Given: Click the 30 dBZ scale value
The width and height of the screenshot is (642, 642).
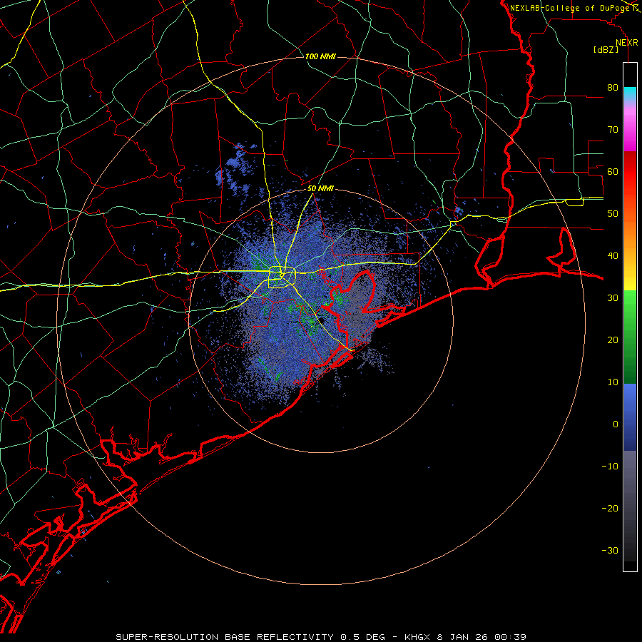Looking at the screenshot, I should [613, 297].
